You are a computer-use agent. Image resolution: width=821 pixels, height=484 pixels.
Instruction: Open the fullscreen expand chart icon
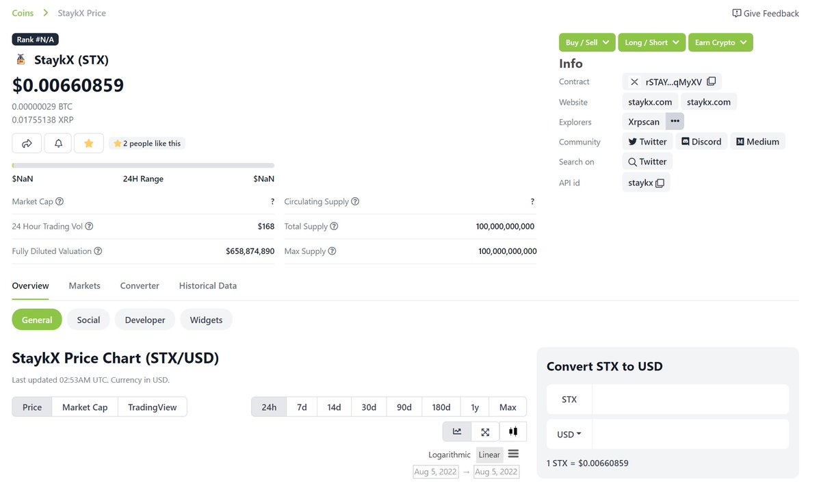pos(485,432)
